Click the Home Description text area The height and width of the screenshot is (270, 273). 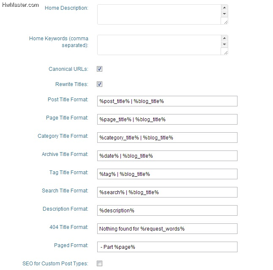(x=159, y=14)
